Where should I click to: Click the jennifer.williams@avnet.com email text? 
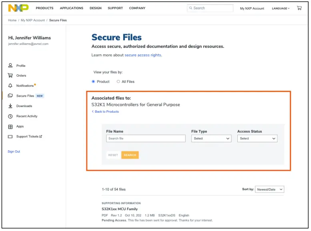pyautogui.click(x=28, y=44)
